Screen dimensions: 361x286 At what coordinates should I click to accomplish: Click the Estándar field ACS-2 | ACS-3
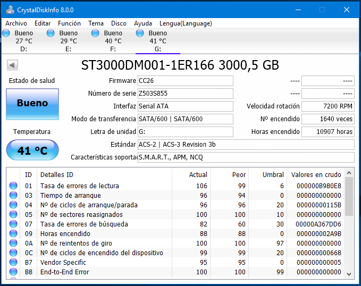[x=246, y=145]
